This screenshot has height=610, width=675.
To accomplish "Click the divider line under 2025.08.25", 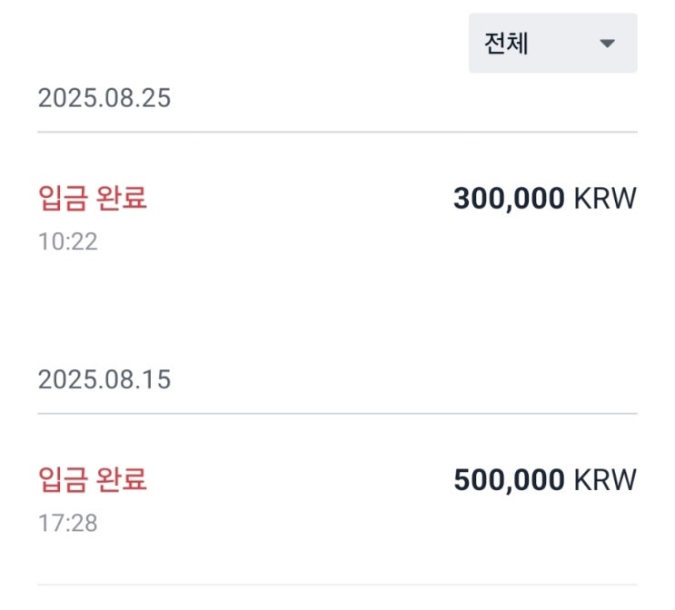I will click(337, 133).
